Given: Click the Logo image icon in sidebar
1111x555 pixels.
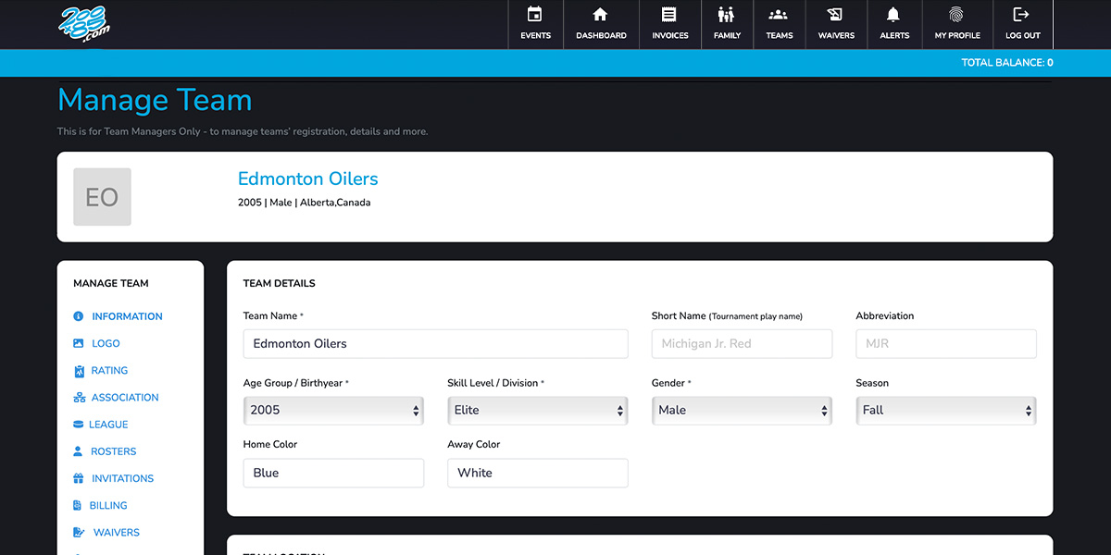Looking at the screenshot, I should [79, 343].
